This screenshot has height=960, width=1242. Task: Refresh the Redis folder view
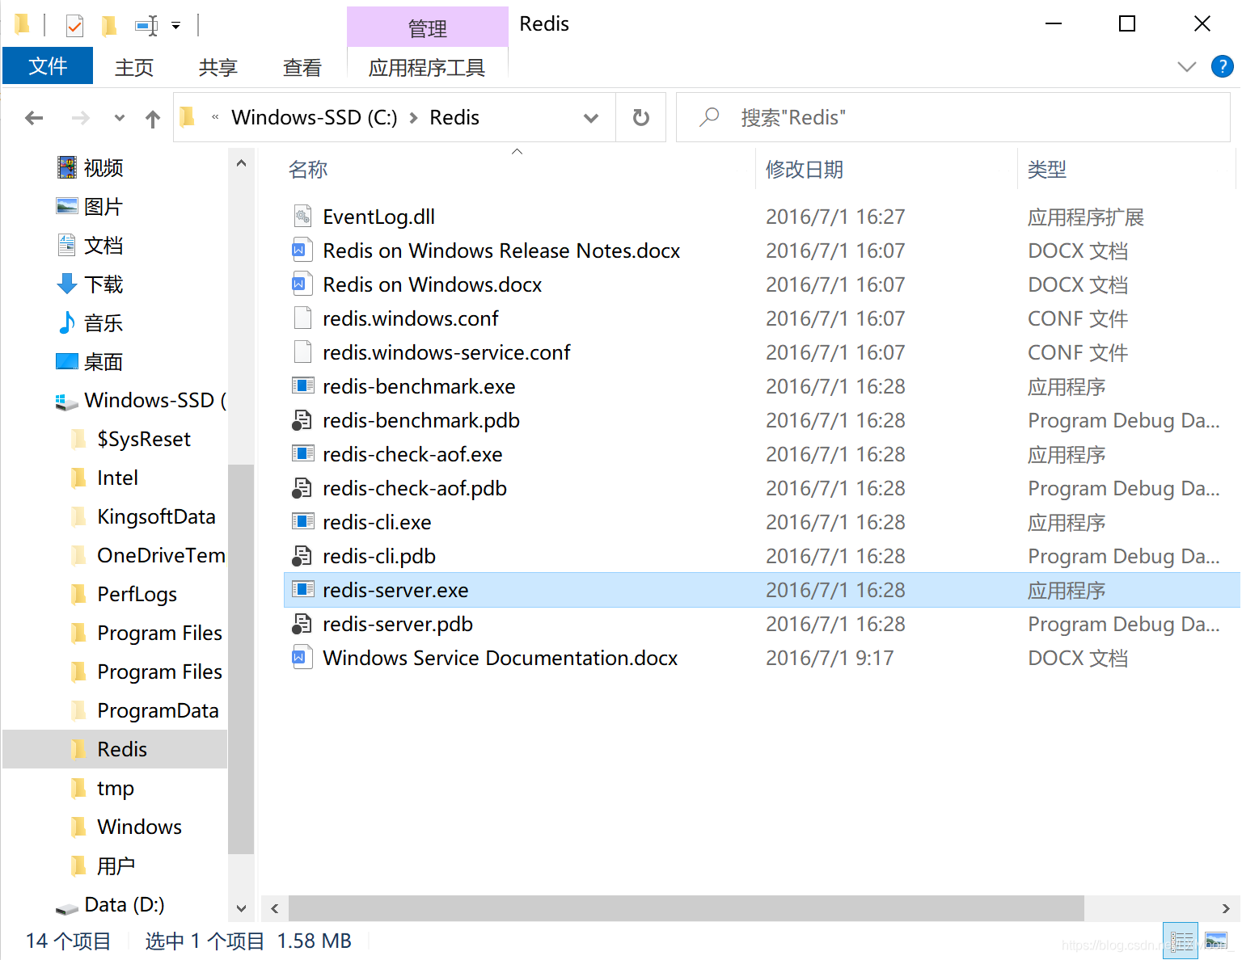[x=640, y=118]
